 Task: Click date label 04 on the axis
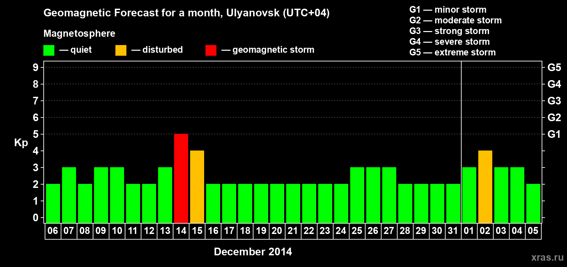[517, 231]
